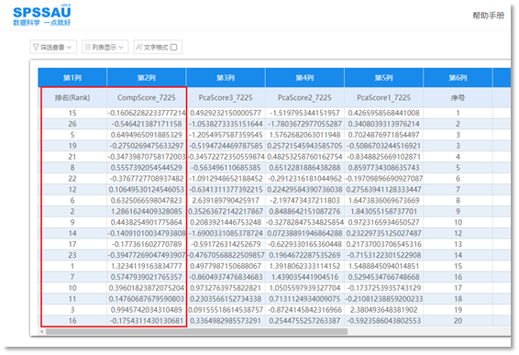Click the scrollbar left arrow
519x355 pixels.
[x=41, y=331]
